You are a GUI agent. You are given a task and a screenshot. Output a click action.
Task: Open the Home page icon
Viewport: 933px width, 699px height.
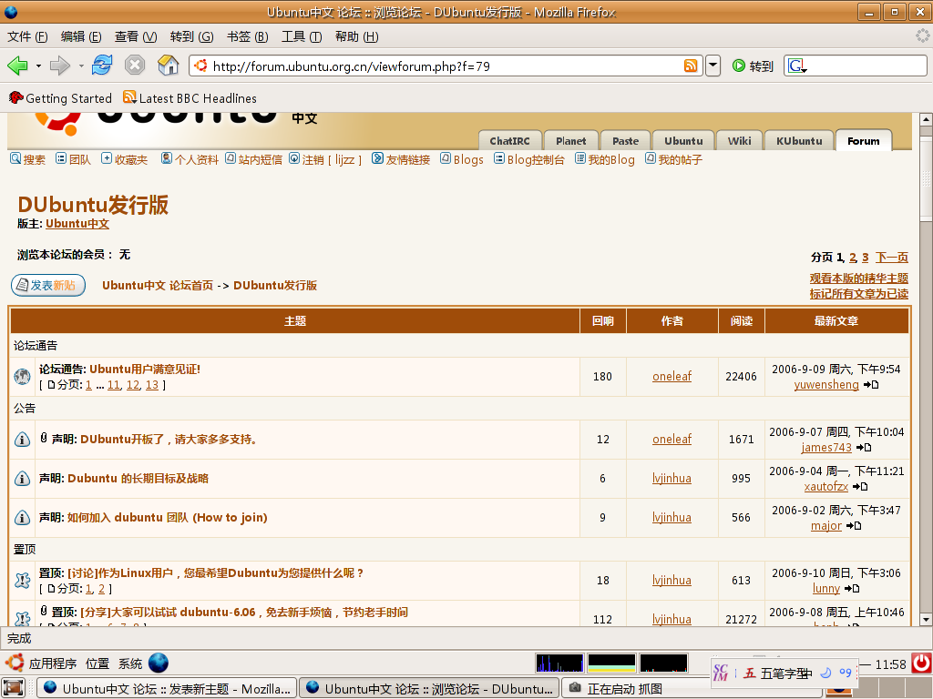[168, 65]
